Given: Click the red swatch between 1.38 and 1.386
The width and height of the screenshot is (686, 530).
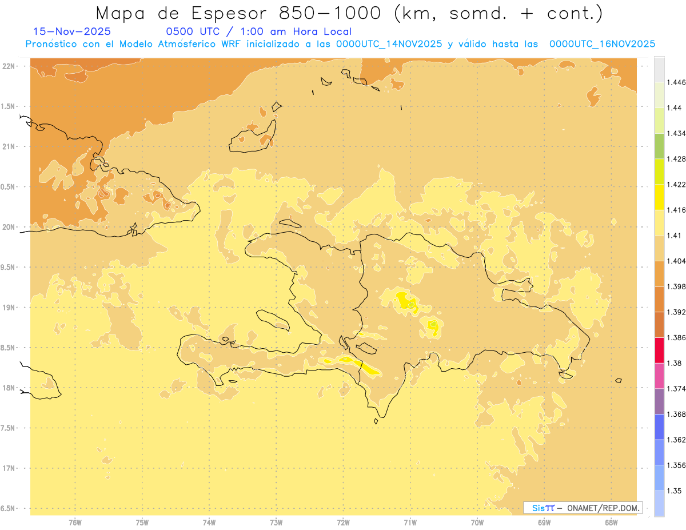Looking at the screenshot, I should [x=659, y=350].
